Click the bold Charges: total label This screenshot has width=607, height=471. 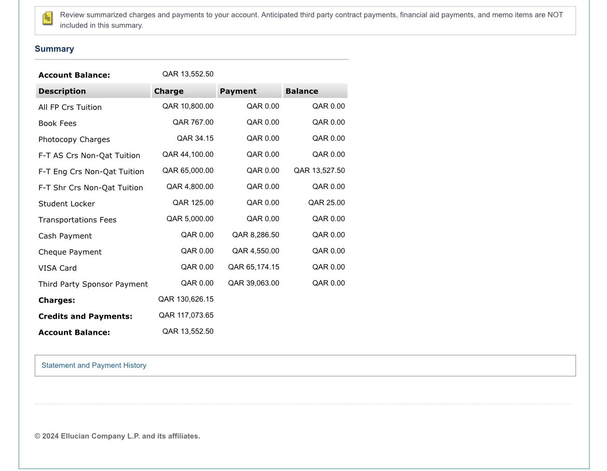point(57,301)
